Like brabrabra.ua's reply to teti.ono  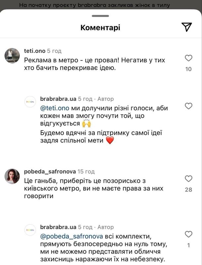click(188, 106)
